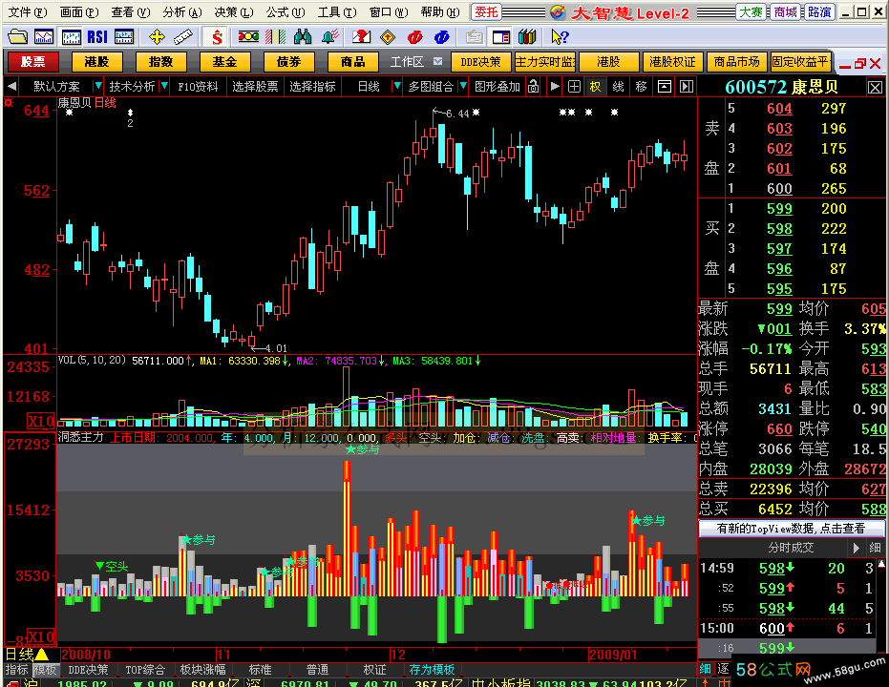
Task: Open alerts with the bell icon
Action: [330, 37]
